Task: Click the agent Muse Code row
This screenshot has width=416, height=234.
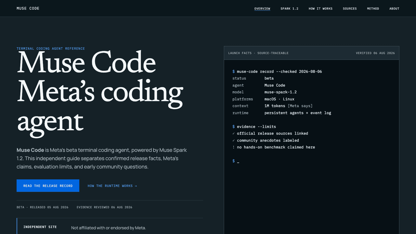Action: [259, 85]
